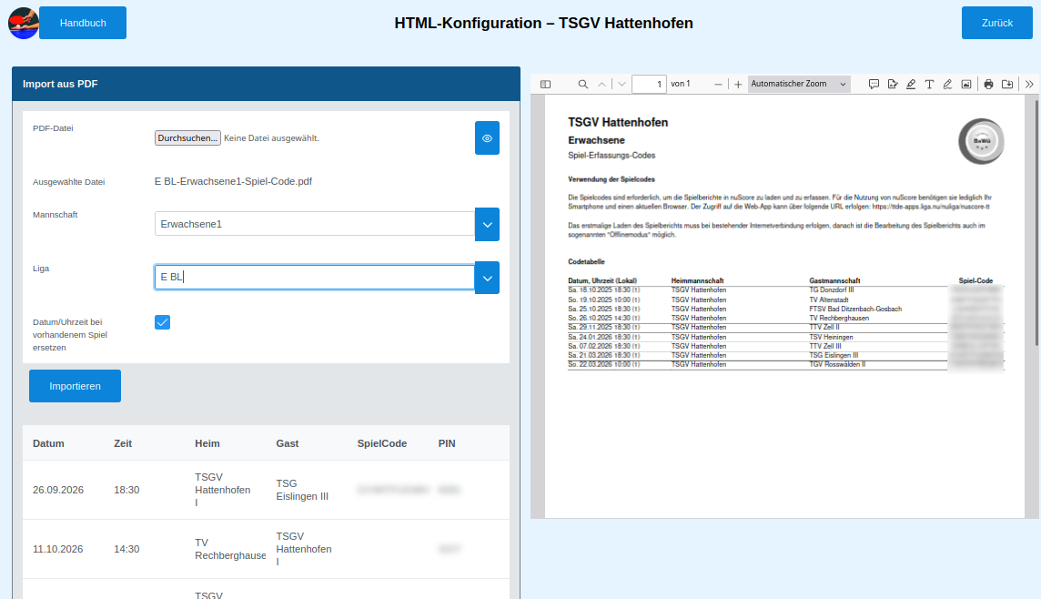Click the table tennis app logo
1041x599 pixels.
coord(24,23)
